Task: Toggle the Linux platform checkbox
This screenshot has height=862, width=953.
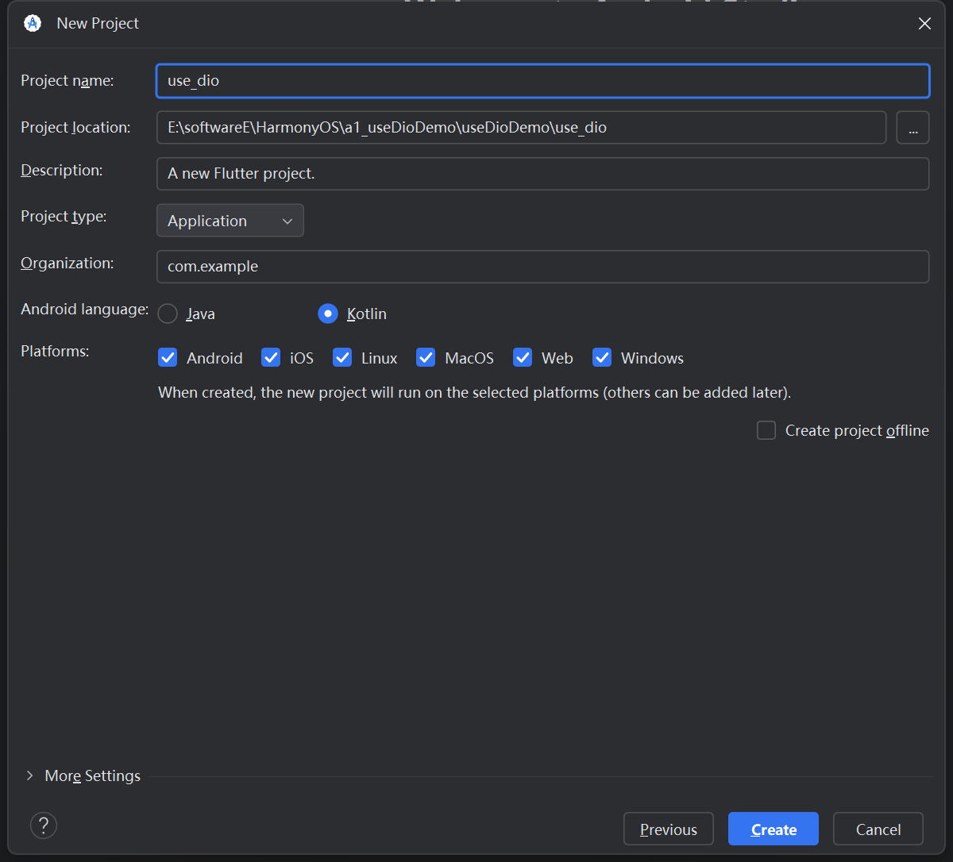Action: click(x=342, y=357)
